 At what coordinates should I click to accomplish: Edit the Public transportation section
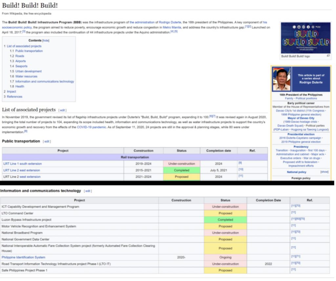[x=47, y=141]
